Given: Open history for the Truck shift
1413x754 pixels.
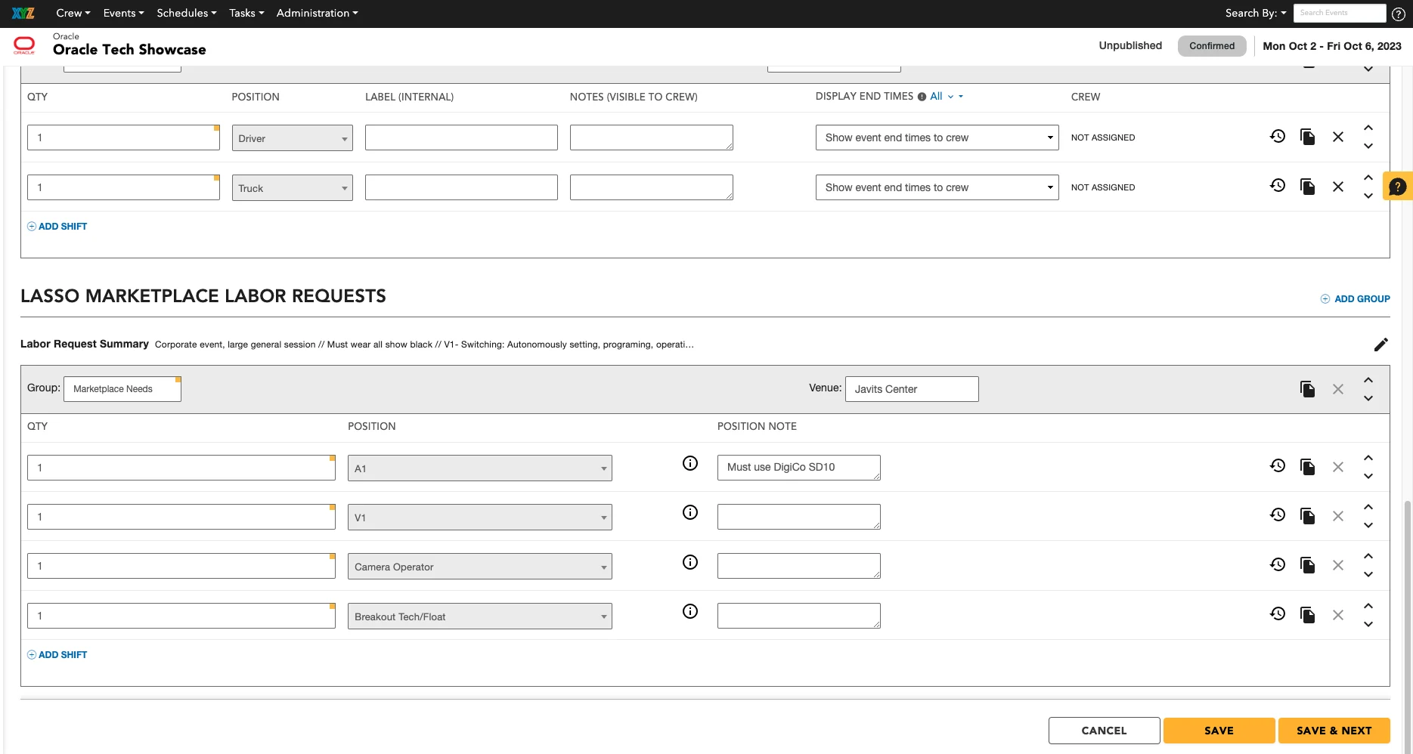Looking at the screenshot, I should 1278,186.
